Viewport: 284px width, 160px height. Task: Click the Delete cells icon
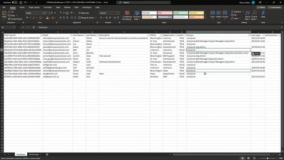(x=219, y=13)
